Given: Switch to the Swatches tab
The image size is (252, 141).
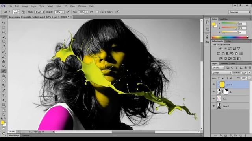Looking at the screenshot, I should [223, 19].
